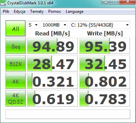Click the 4K write result 0.802

click(105, 81)
